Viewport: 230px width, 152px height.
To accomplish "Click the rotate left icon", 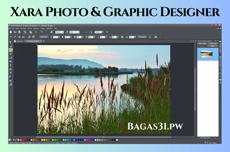I will click(11, 37).
